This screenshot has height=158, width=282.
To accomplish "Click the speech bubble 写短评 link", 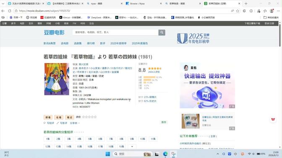I will [x=49, y=123].
